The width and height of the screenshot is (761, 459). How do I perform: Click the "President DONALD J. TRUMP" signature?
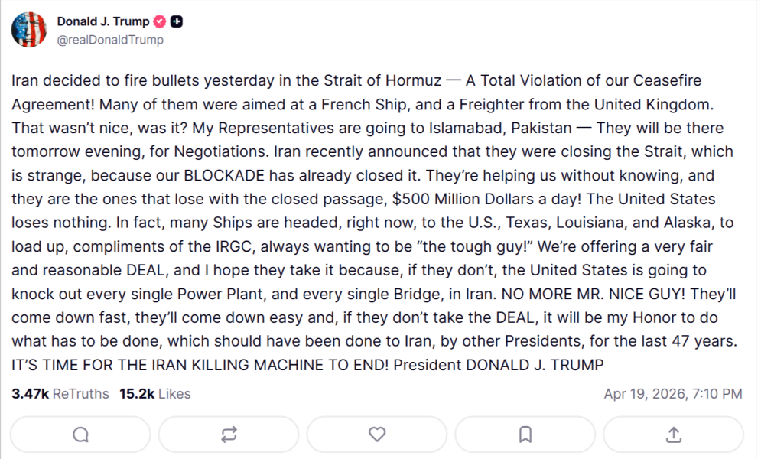click(499, 365)
